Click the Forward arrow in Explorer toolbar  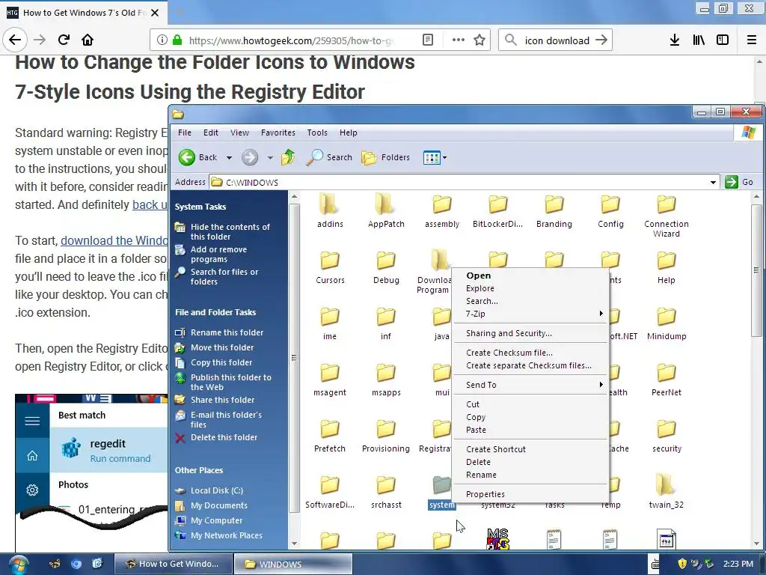click(250, 157)
